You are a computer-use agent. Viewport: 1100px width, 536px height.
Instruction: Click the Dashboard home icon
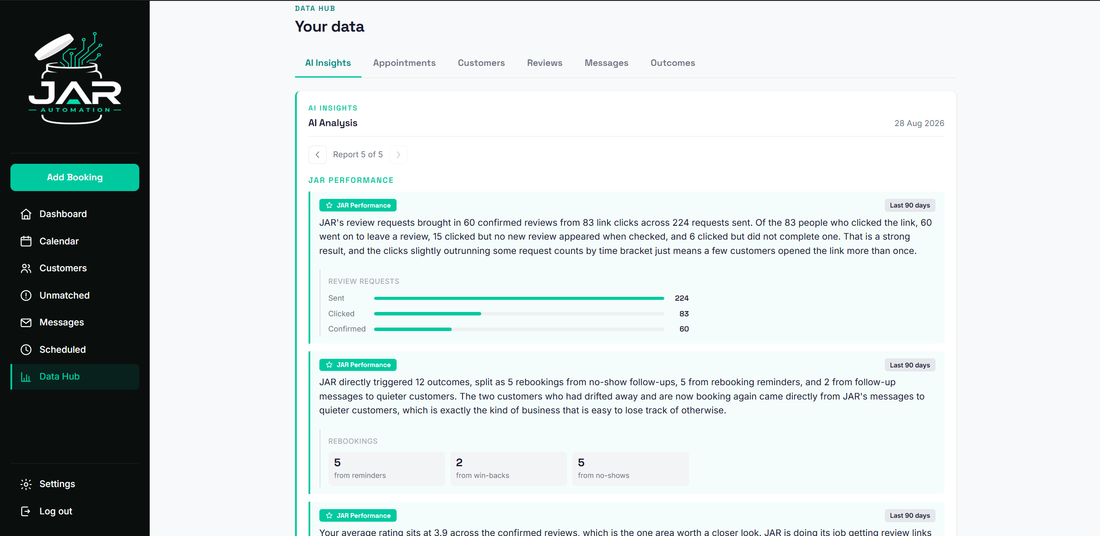coord(26,214)
